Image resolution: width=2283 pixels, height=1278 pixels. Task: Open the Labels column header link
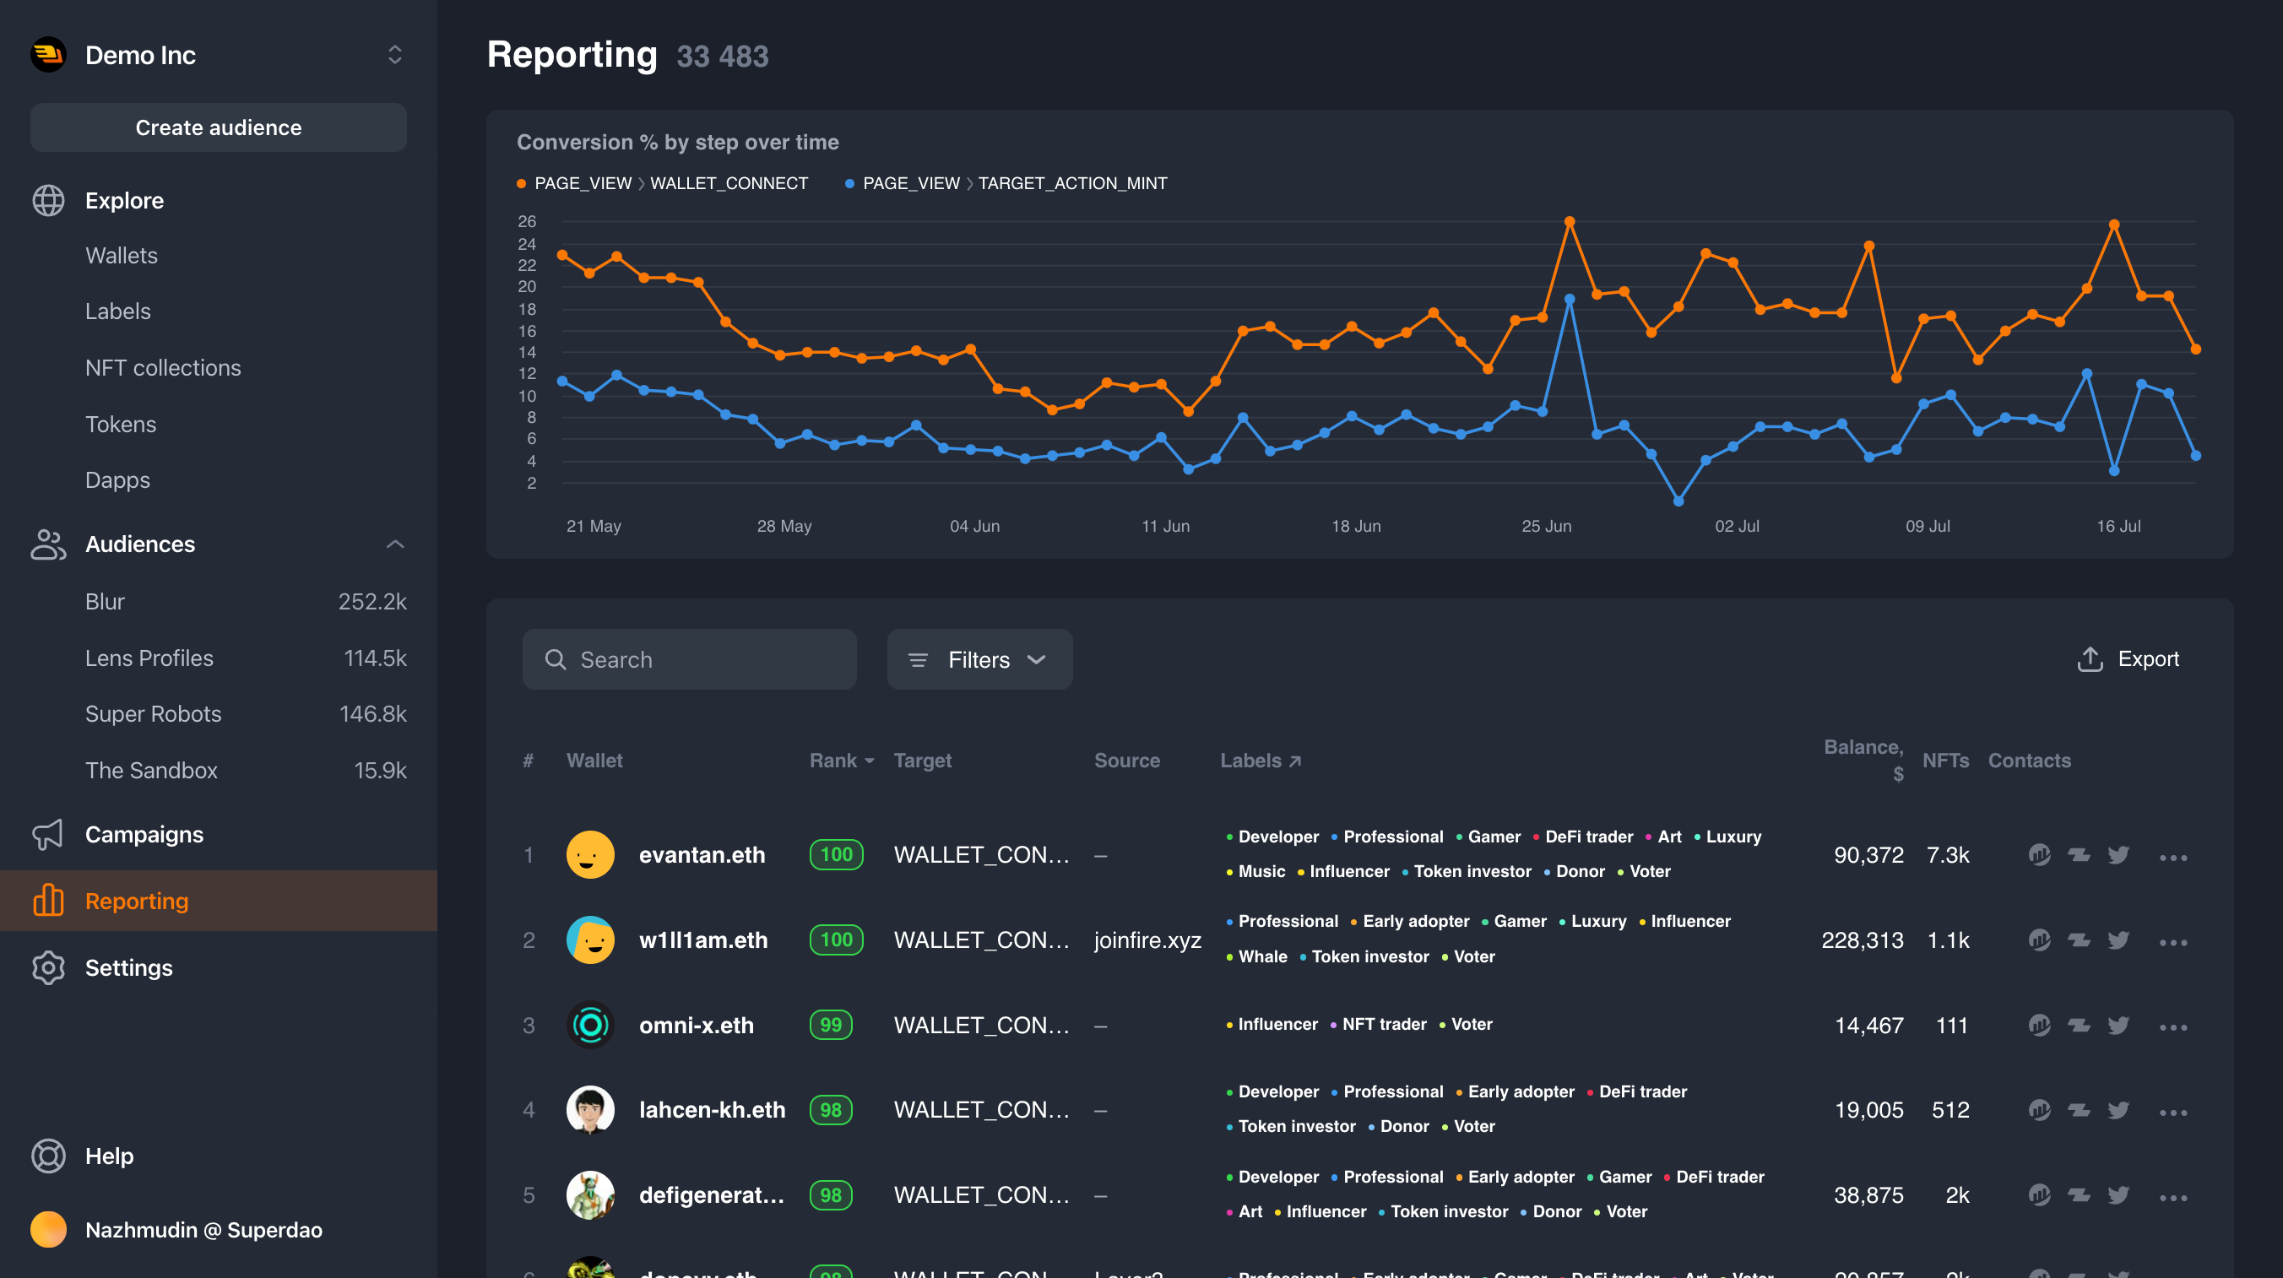pyautogui.click(x=1260, y=761)
